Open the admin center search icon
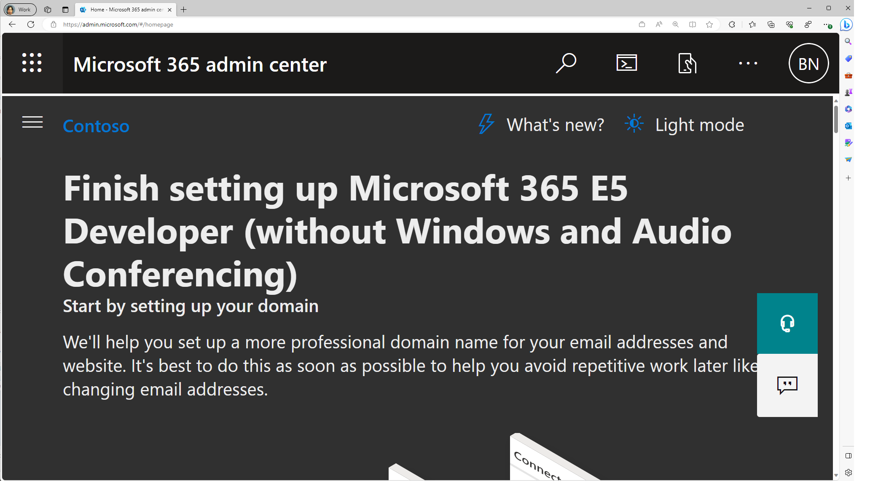The image size is (870, 481). 566,63
